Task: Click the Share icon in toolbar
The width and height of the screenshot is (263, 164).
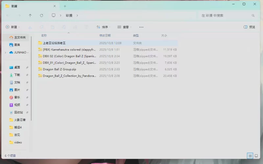Action: (x=75, y=27)
